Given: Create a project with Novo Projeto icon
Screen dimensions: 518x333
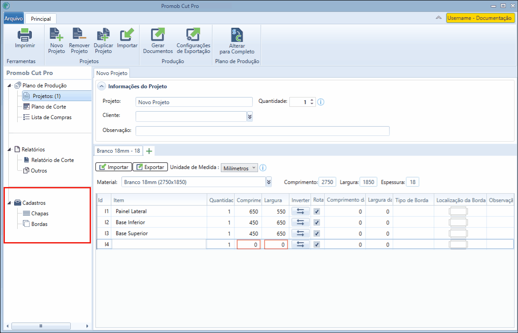Looking at the screenshot, I should (x=56, y=34).
